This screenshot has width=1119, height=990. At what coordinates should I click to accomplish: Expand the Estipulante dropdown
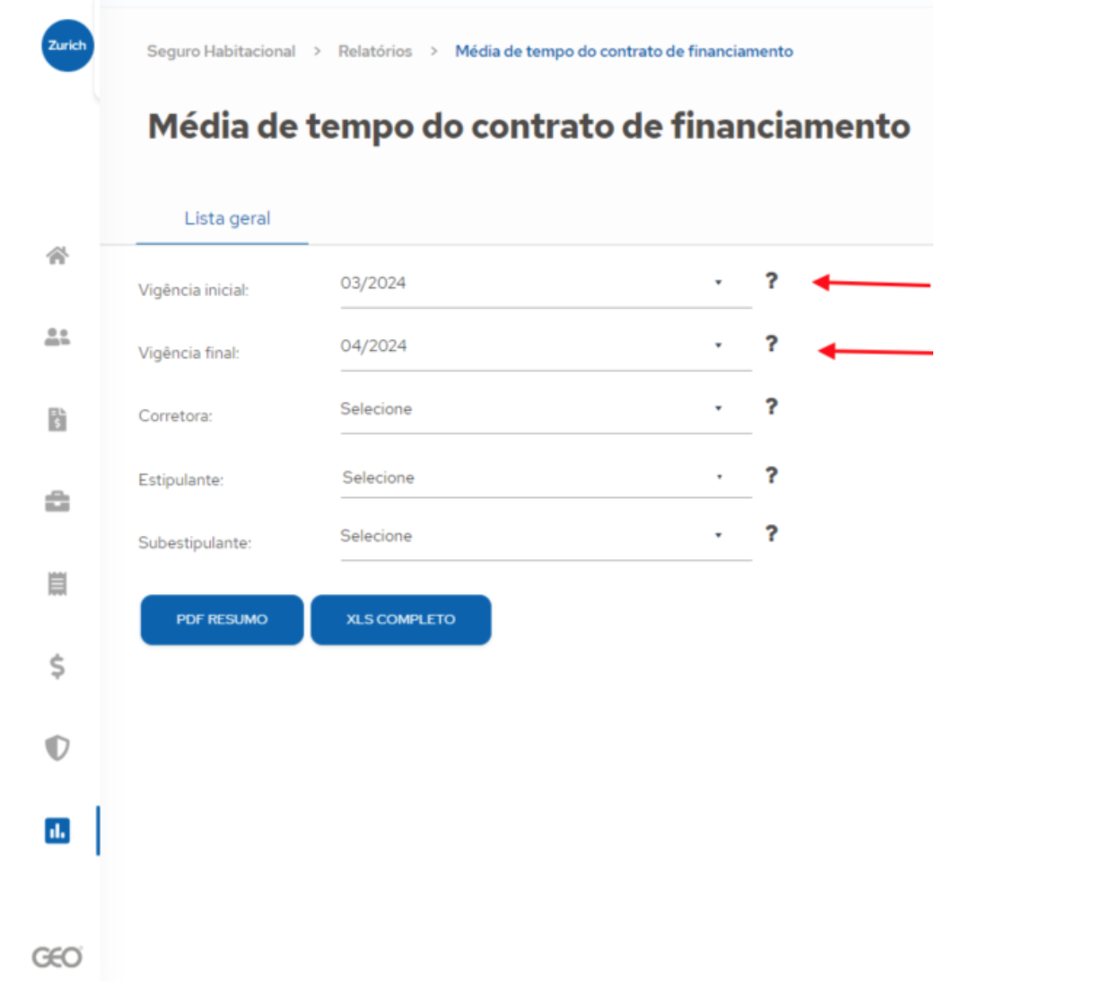pyautogui.click(x=546, y=477)
